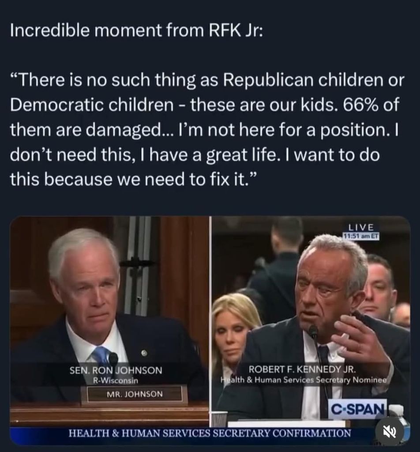Click the ROBERT F. KENNEDY JR. caption
Viewport: 420px width, 452px height.
[x=302, y=369]
